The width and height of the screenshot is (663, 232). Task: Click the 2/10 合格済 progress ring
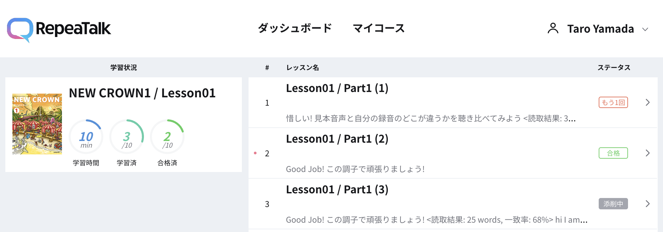(x=167, y=137)
